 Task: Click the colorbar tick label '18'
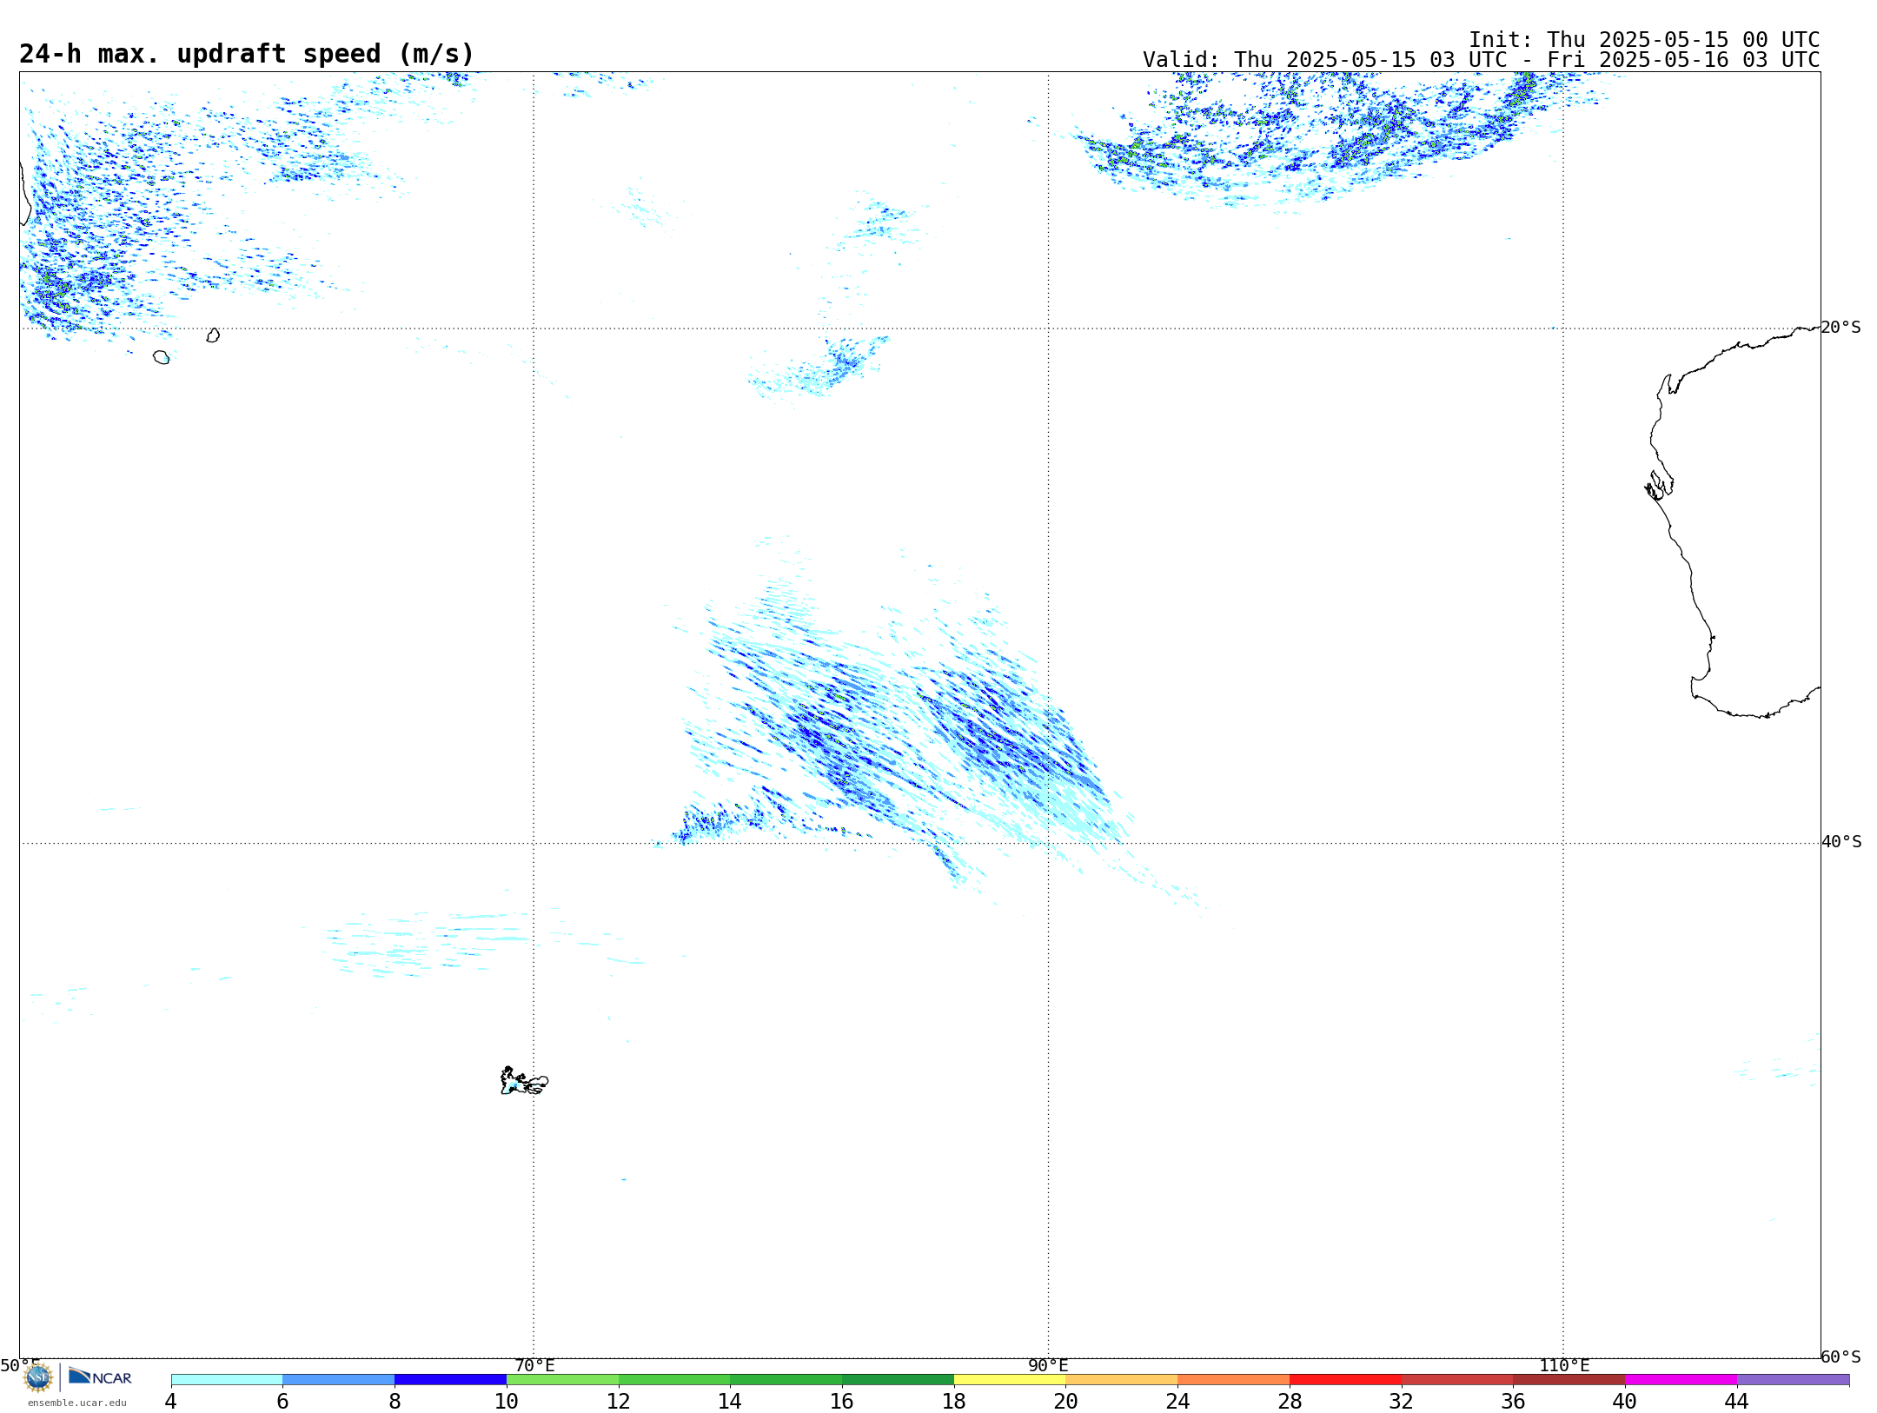[954, 1401]
